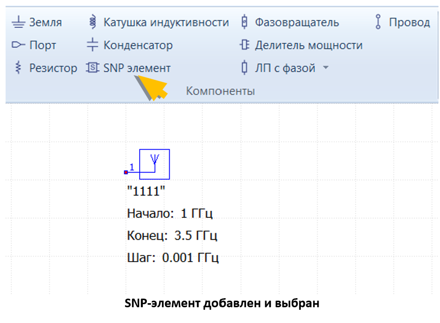
Task: Select the Земля ground component icon
Action: click(19, 22)
